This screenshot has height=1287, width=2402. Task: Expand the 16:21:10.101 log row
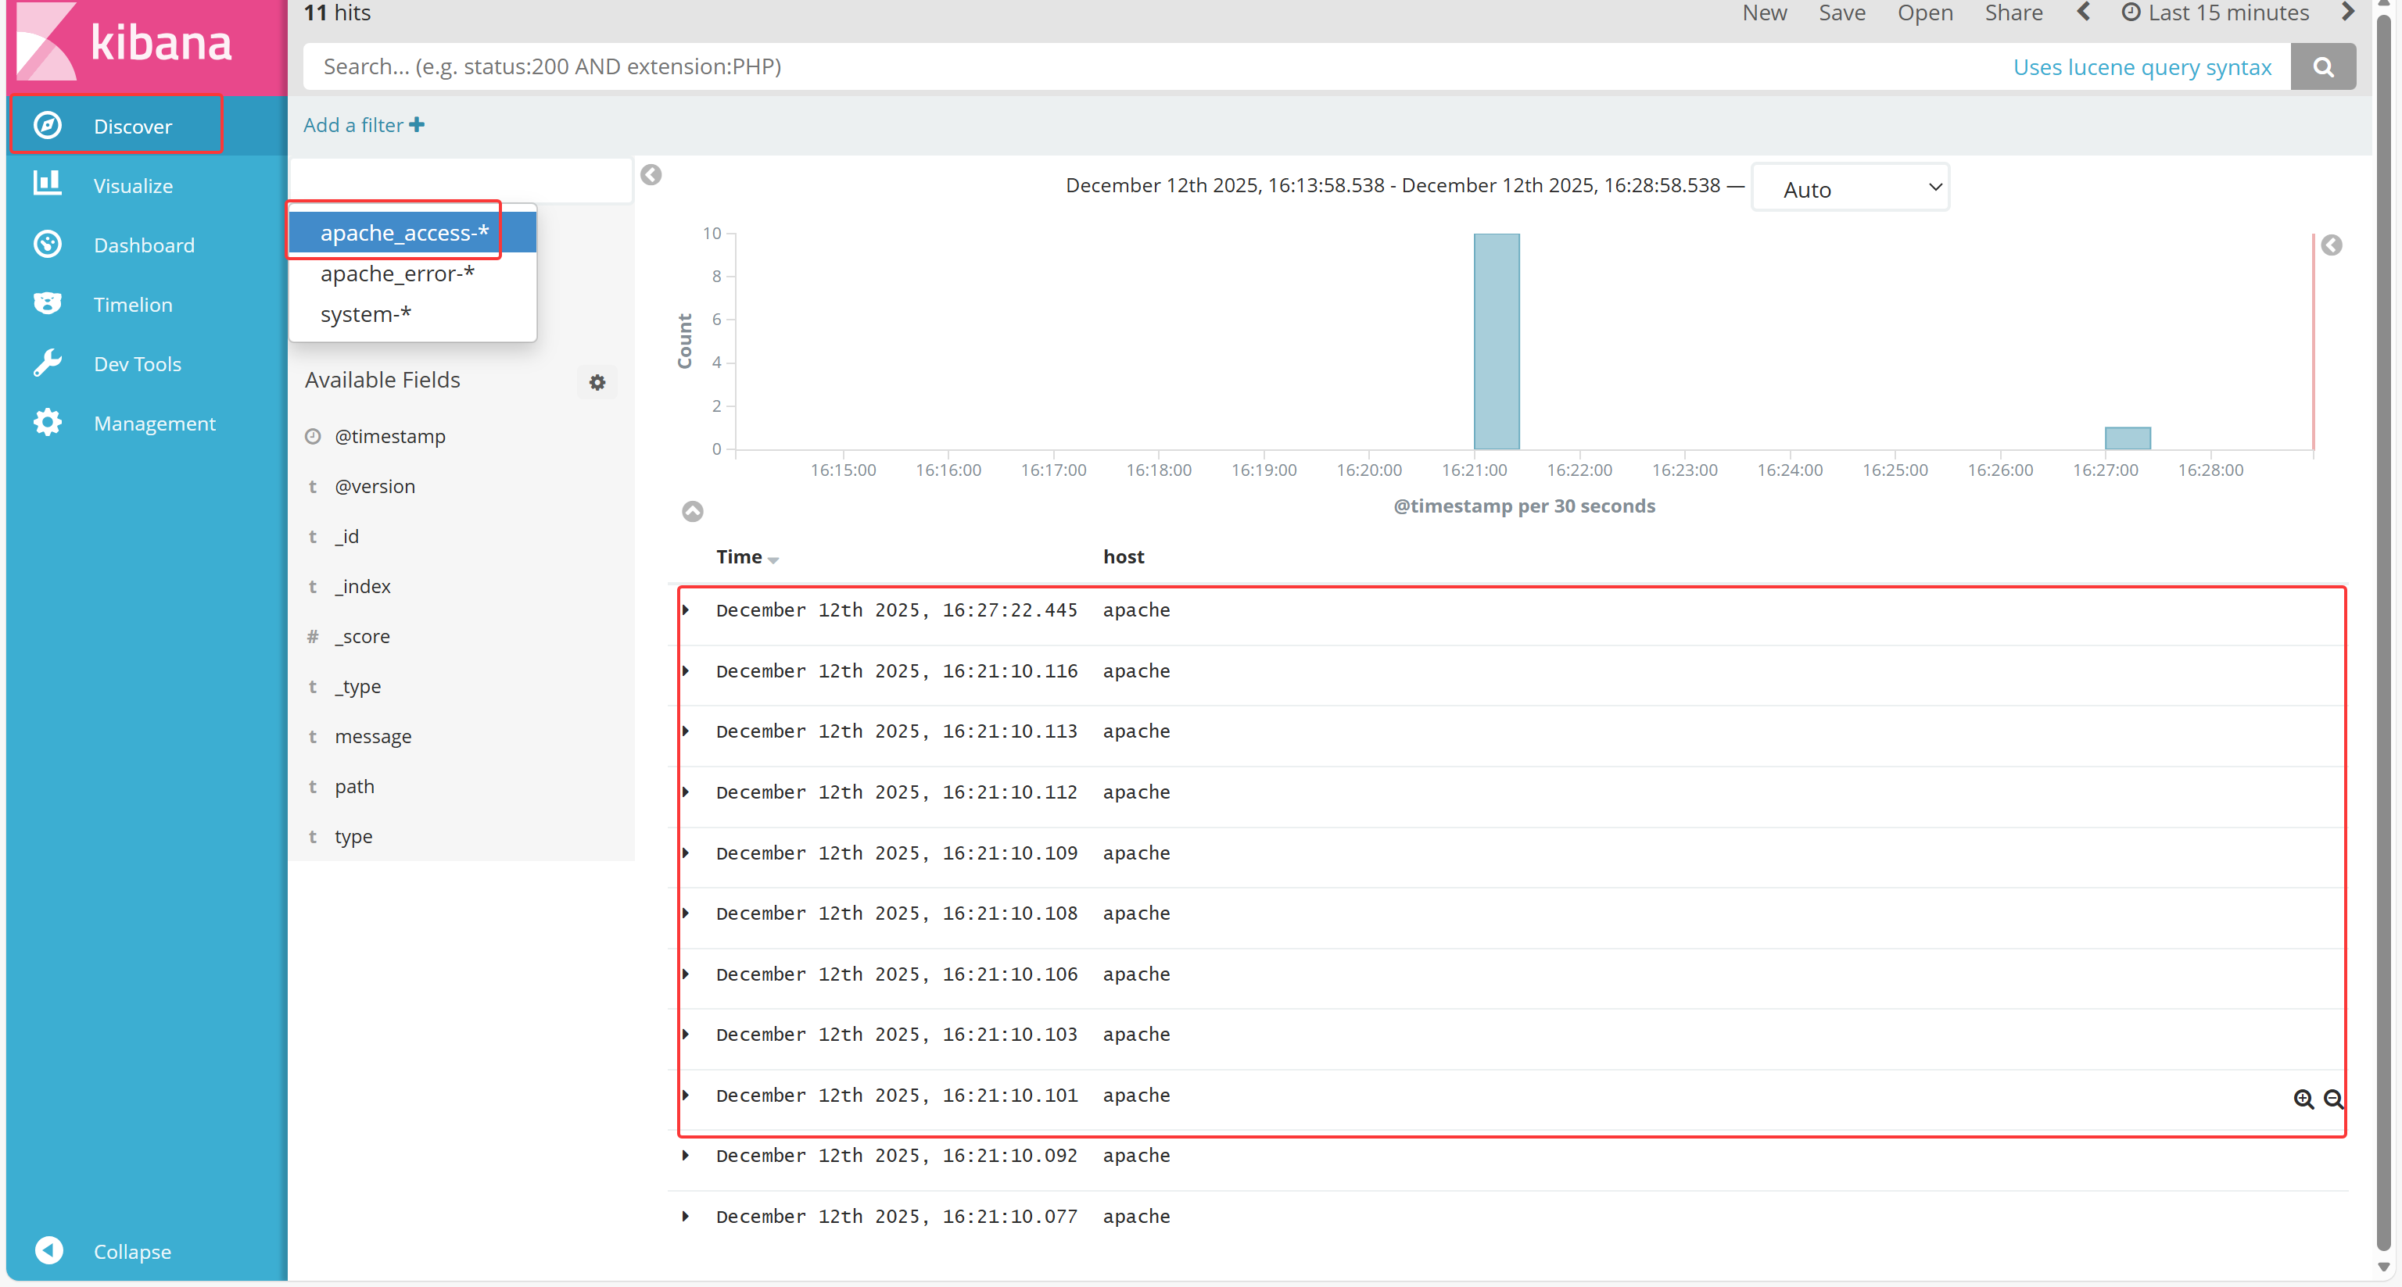pos(686,1094)
